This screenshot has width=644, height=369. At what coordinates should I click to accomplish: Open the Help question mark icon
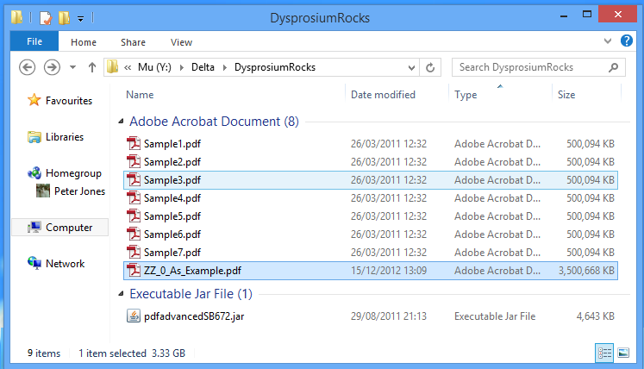coord(627,41)
